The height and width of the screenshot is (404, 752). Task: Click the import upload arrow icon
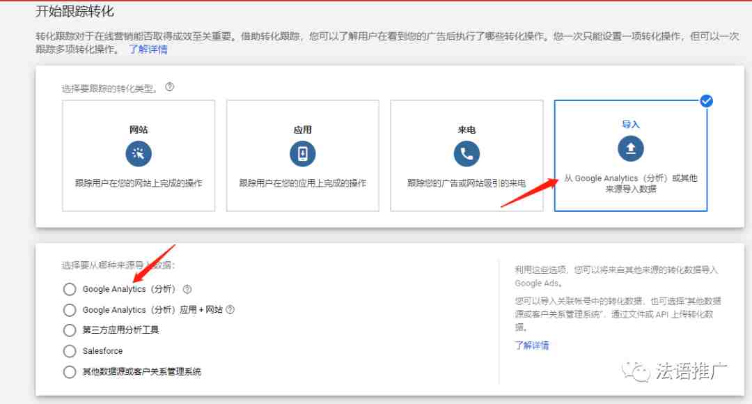(631, 148)
